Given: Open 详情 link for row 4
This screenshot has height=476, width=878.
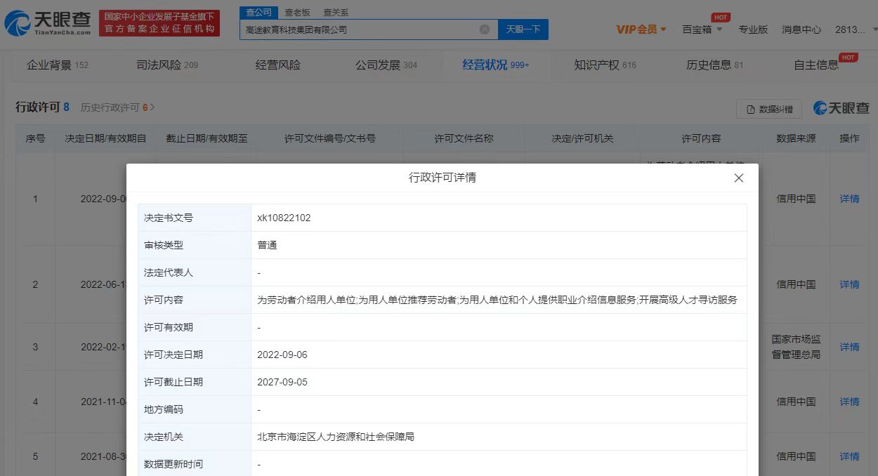Looking at the screenshot, I should coord(849,402).
